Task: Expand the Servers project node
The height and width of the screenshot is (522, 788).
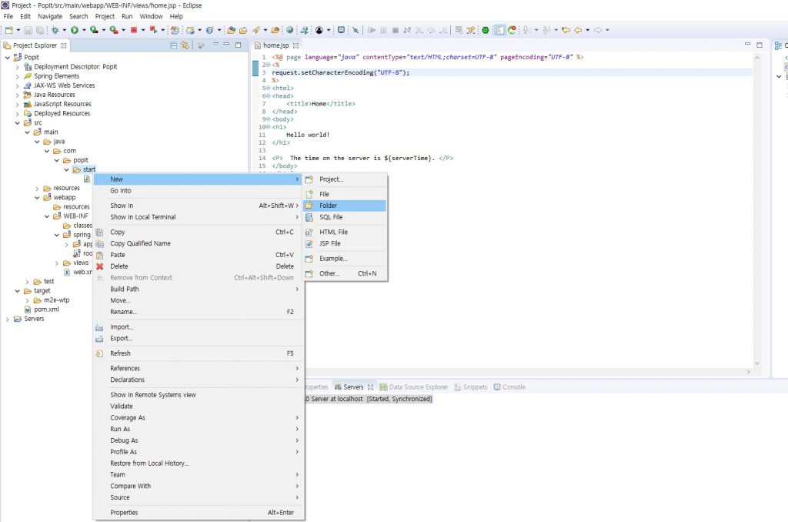Action: [x=8, y=319]
